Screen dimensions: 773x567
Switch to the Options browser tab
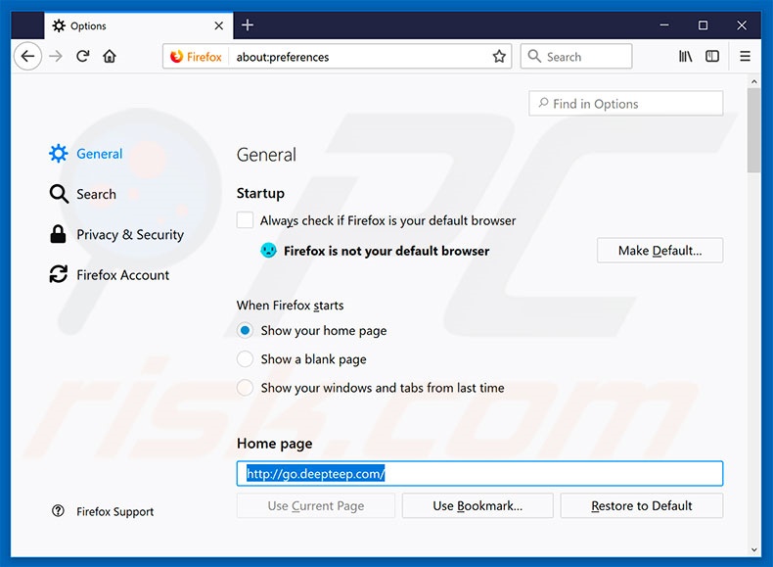tap(139, 25)
